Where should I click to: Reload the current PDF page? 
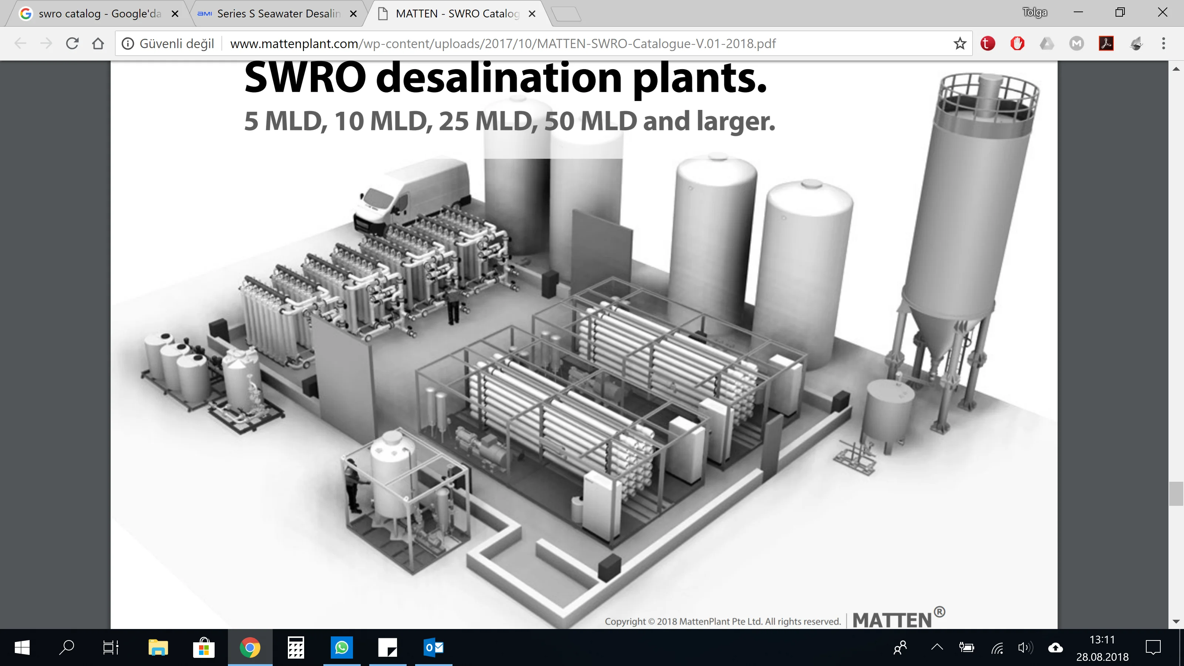click(72, 43)
